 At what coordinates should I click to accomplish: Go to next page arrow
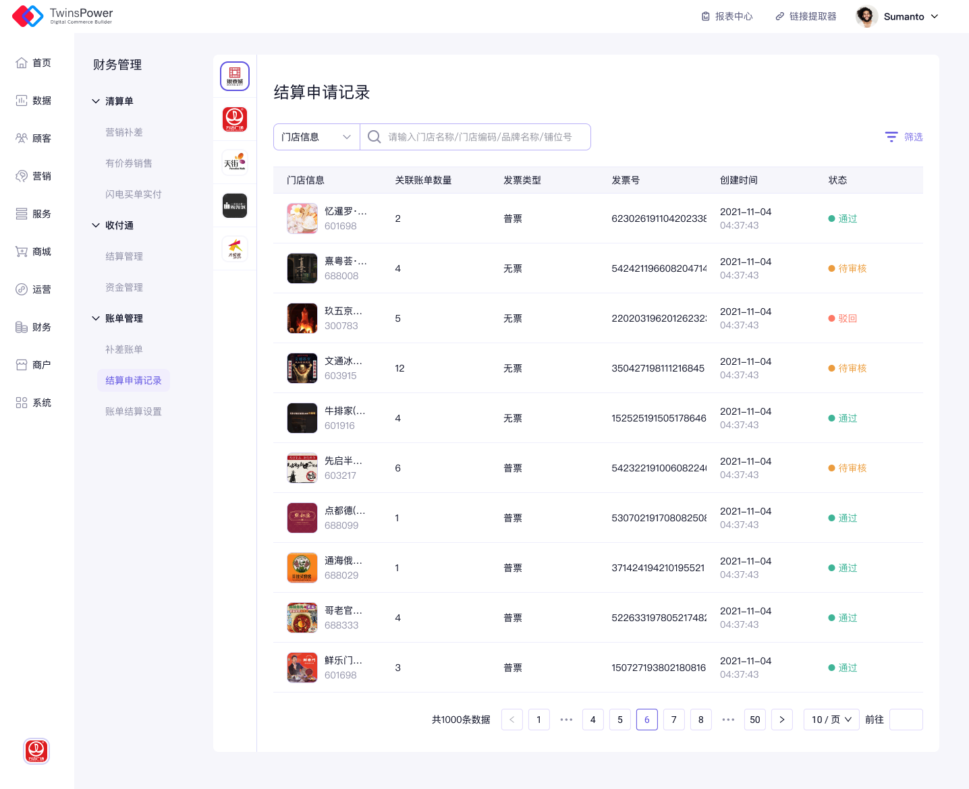coord(781,720)
